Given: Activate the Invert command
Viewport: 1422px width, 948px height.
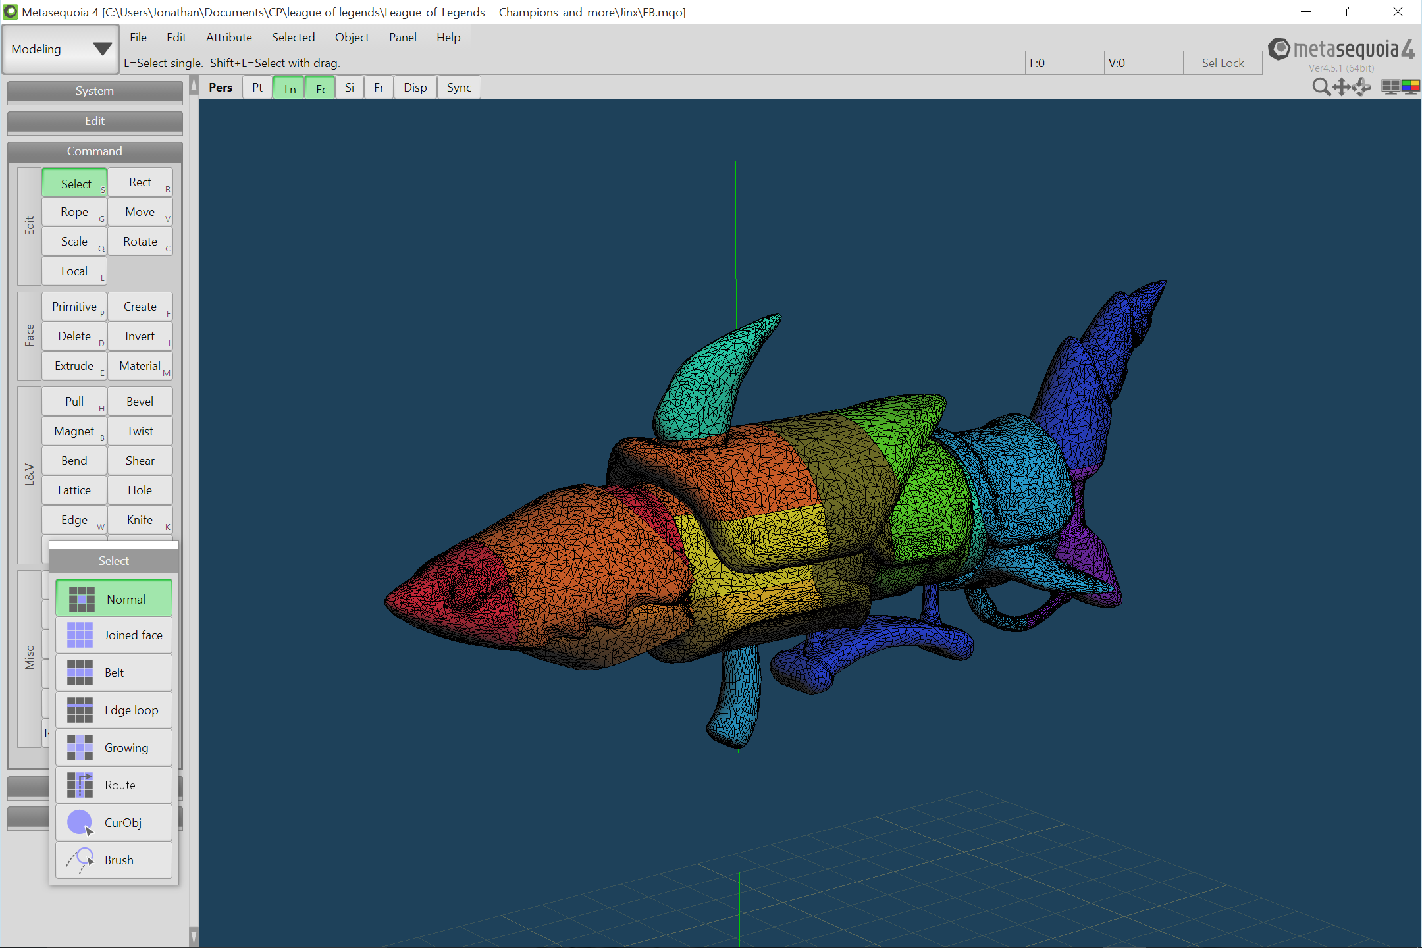Looking at the screenshot, I should [x=140, y=336].
